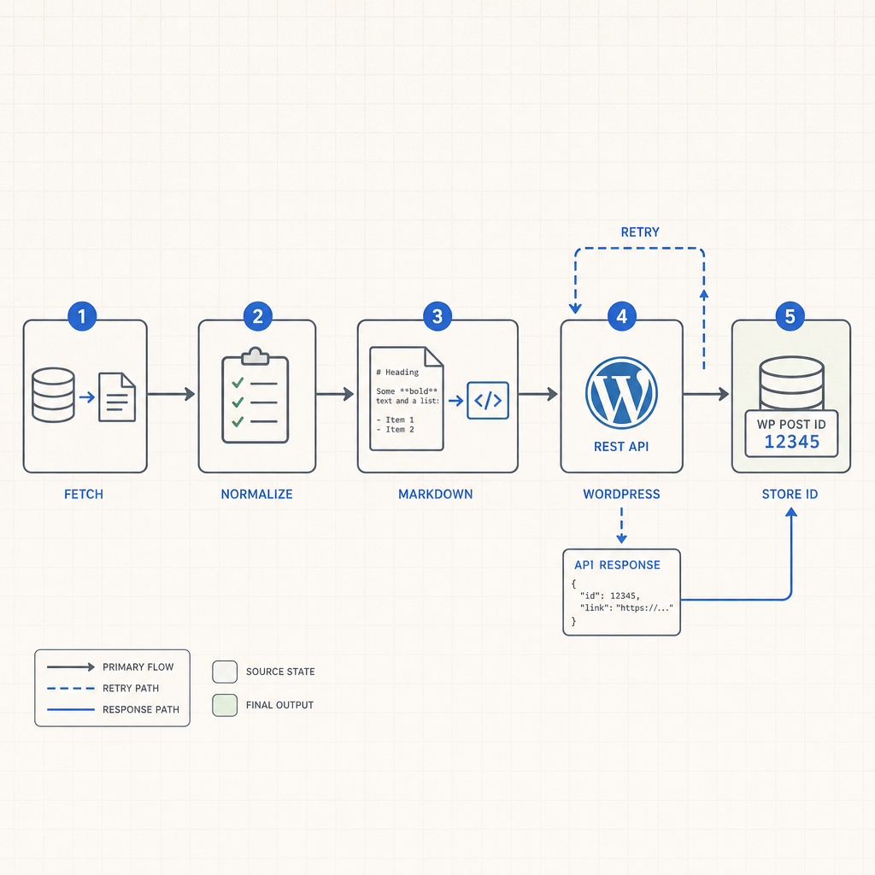
Task: Click the blue arrow pointing to the code icon
Action: 456,401
